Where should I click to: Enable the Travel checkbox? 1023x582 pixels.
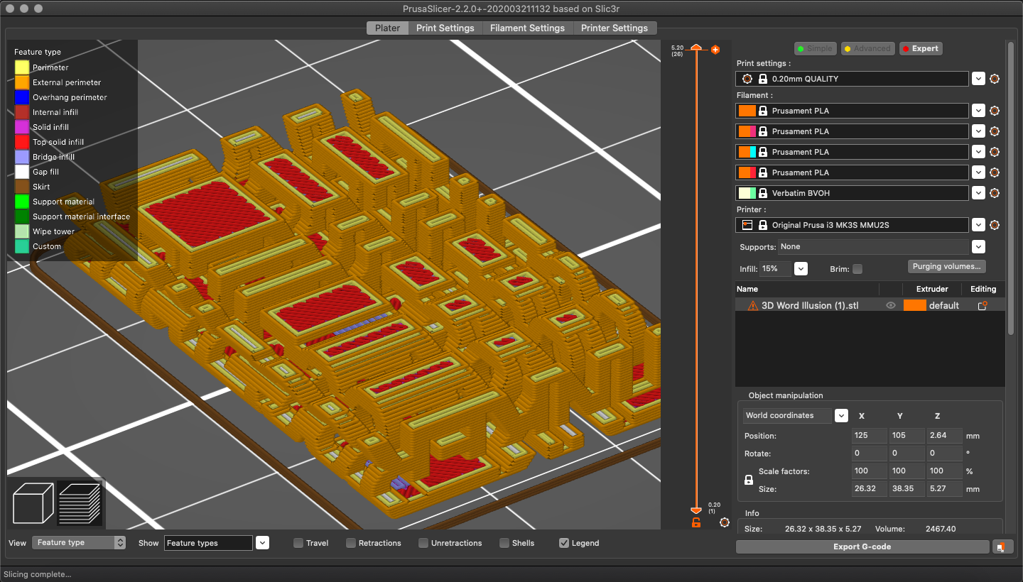[298, 543]
